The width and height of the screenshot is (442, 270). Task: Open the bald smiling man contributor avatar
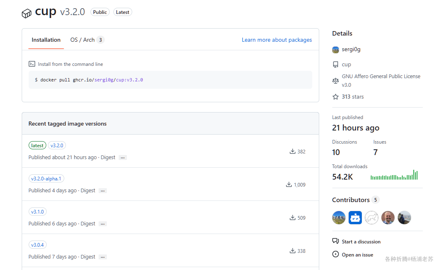[388, 218]
